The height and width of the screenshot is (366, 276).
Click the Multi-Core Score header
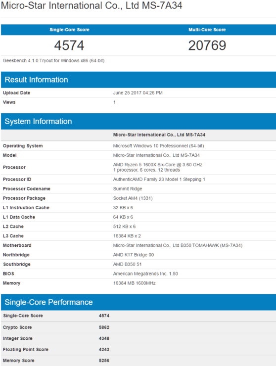click(x=207, y=30)
